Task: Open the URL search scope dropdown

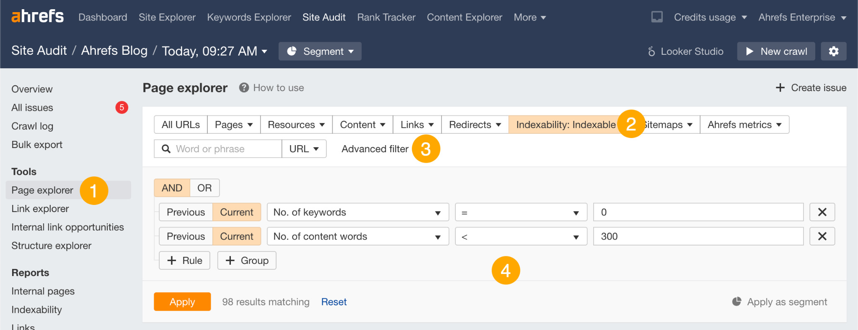Action: 304,149
